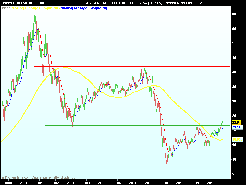Viewport: 246px width, 185px height.
Task: Select the Moving average (Simple 200) legend
Action: [x=36, y=8]
